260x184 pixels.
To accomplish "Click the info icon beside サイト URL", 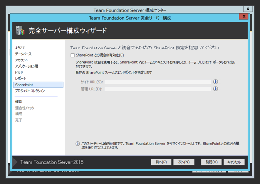I will click(x=215, y=82).
